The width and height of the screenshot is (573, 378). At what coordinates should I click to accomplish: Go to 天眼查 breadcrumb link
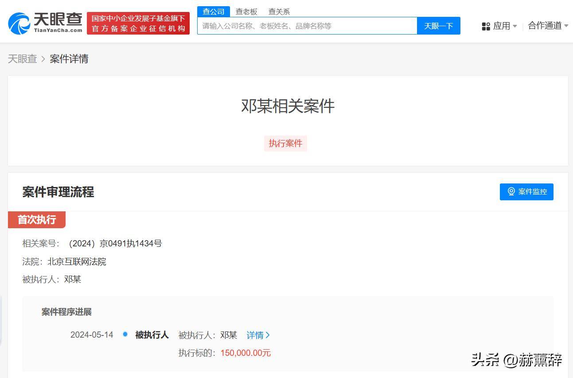click(x=22, y=58)
